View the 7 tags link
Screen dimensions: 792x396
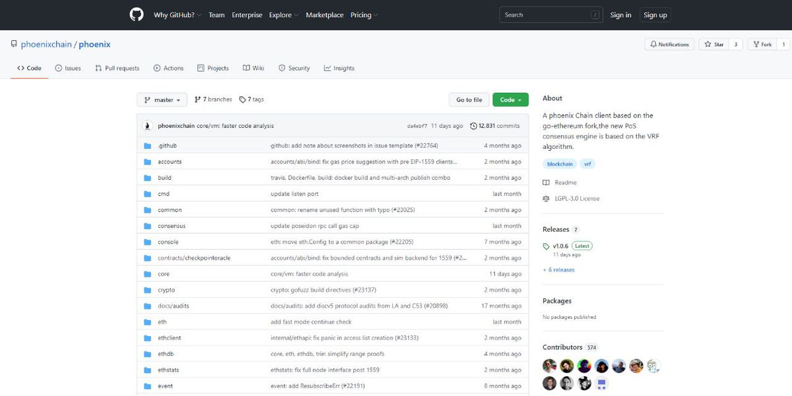[x=251, y=99]
